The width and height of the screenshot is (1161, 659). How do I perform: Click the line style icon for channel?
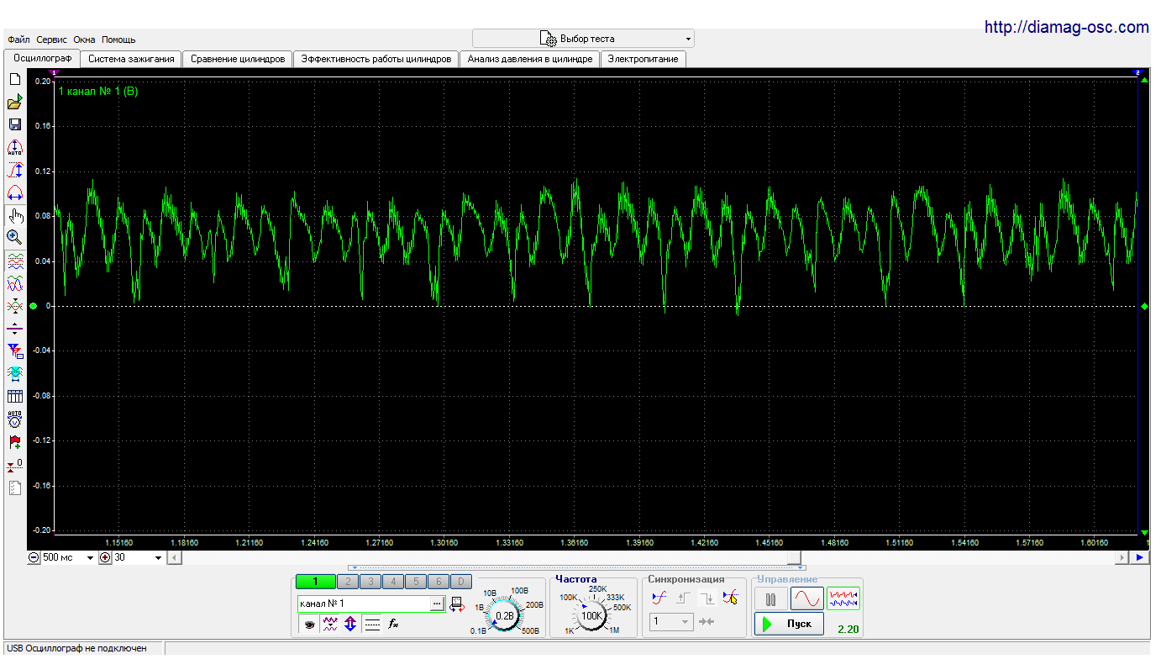coord(372,624)
